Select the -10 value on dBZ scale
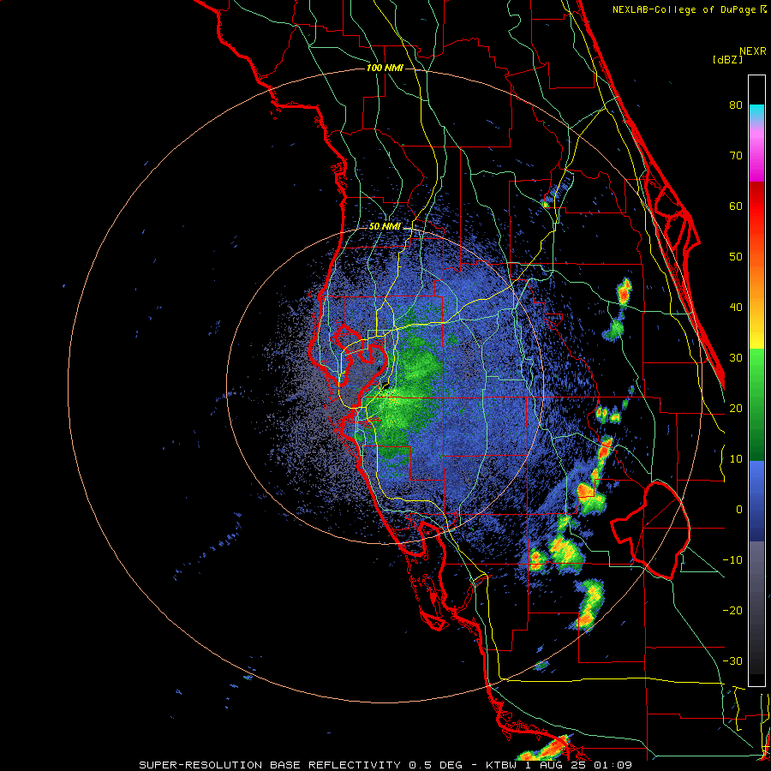This screenshot has height=771, width=771. pyautogui.click(x=732, y=560)
